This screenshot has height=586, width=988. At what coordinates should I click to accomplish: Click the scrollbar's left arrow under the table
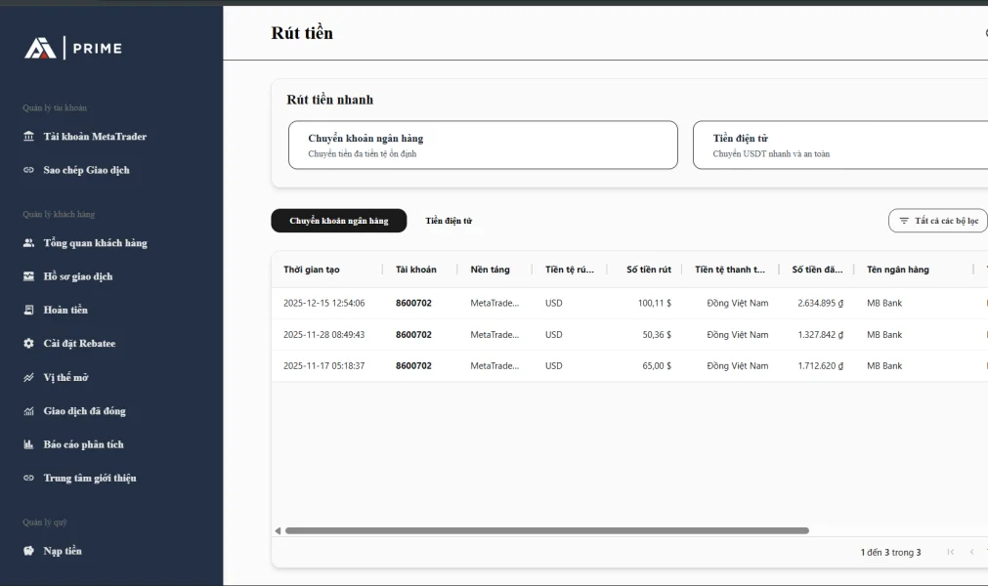(278, 530)
